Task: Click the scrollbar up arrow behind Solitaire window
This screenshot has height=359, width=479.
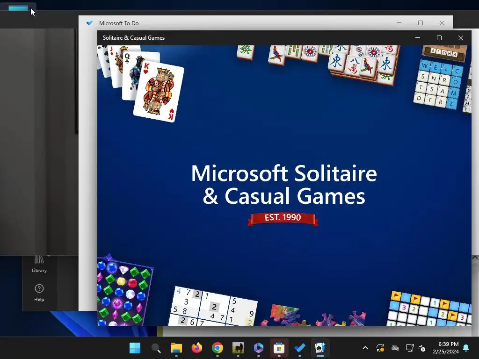Action: point(475,258)
